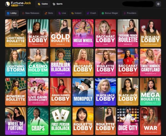The width and height of the screenshot is (166, 136).
Task: Open Pragmatic Play Roulette Lobby tile
Action: [x=106, y=62]
